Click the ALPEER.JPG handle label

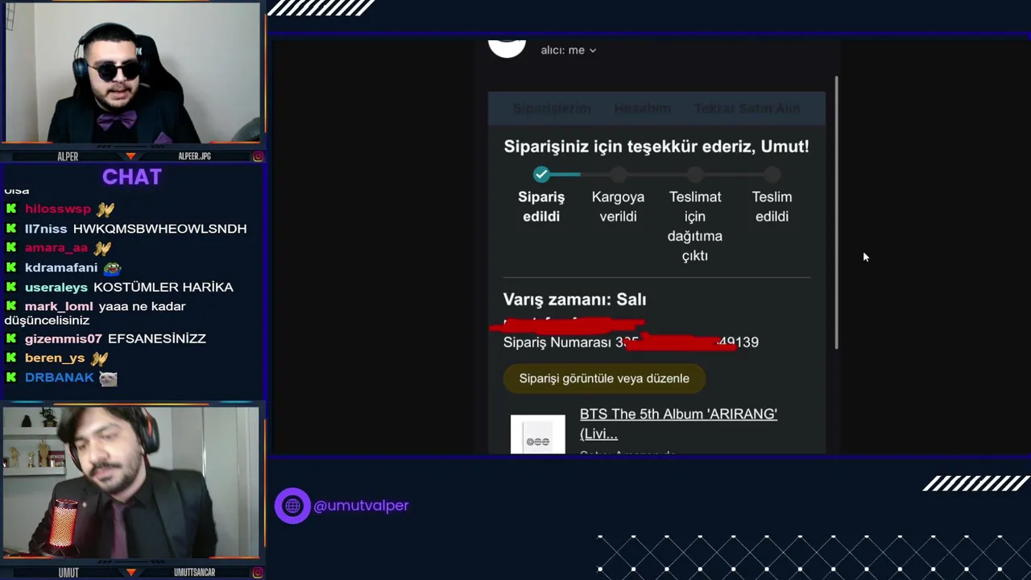click(194, 156)
